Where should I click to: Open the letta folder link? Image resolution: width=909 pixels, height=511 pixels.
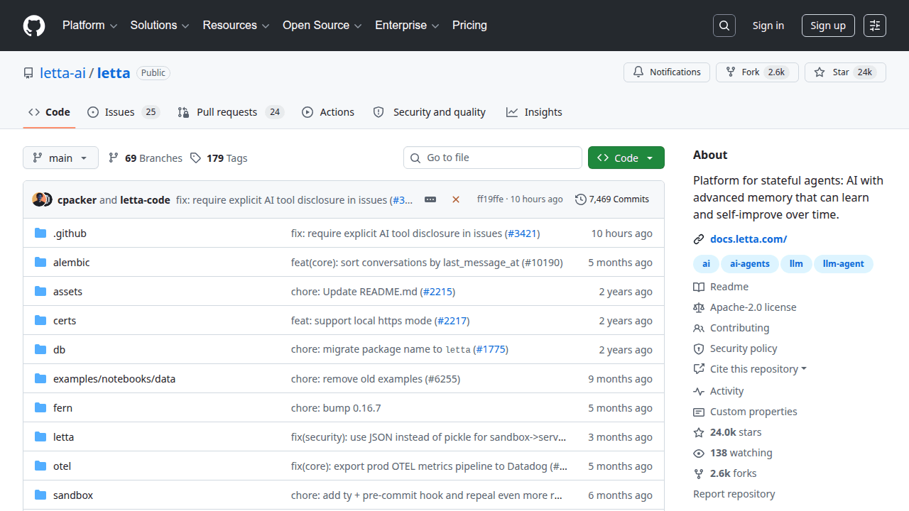(63, 437)
